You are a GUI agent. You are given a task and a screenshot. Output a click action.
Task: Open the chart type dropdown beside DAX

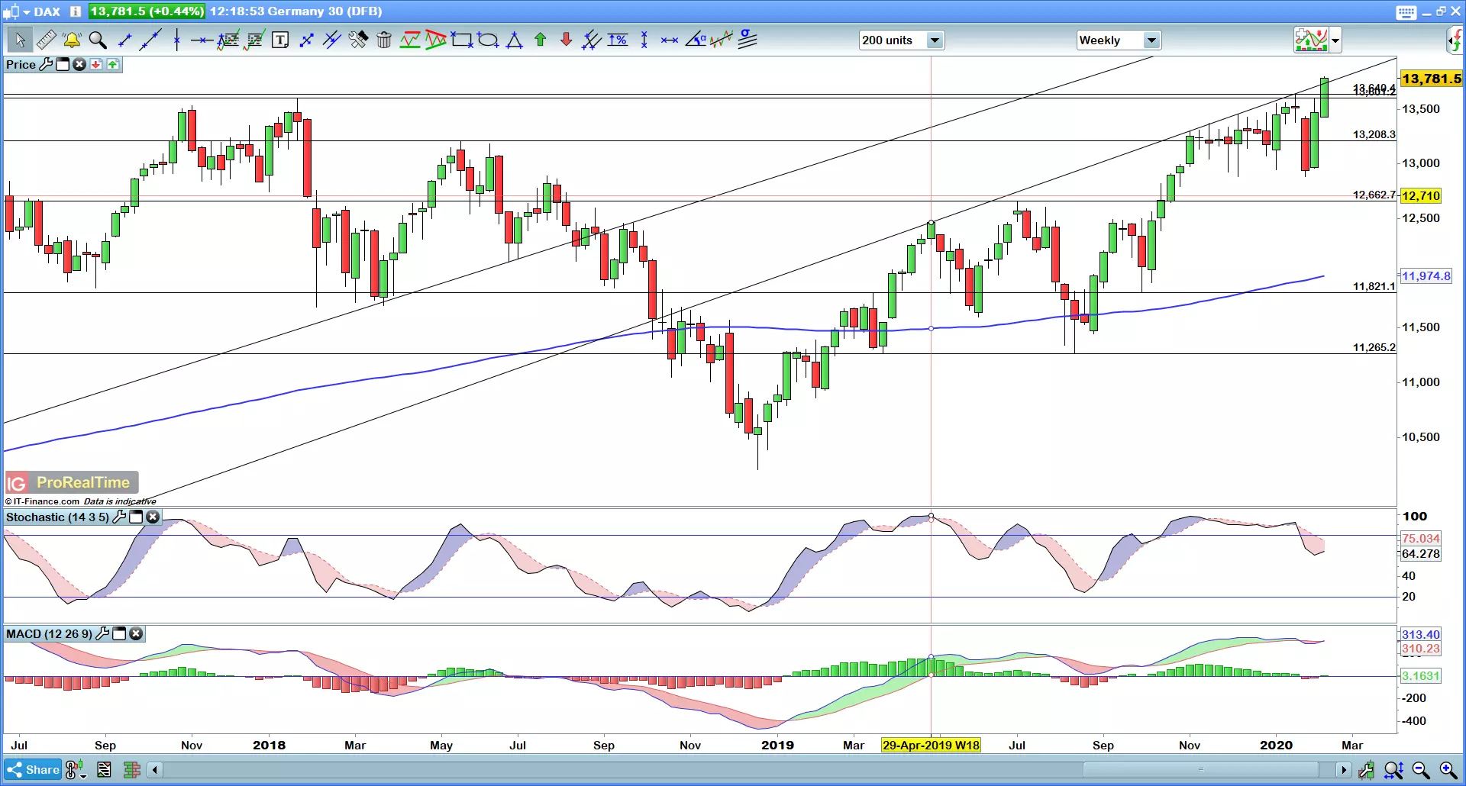[x=26, y=12]
